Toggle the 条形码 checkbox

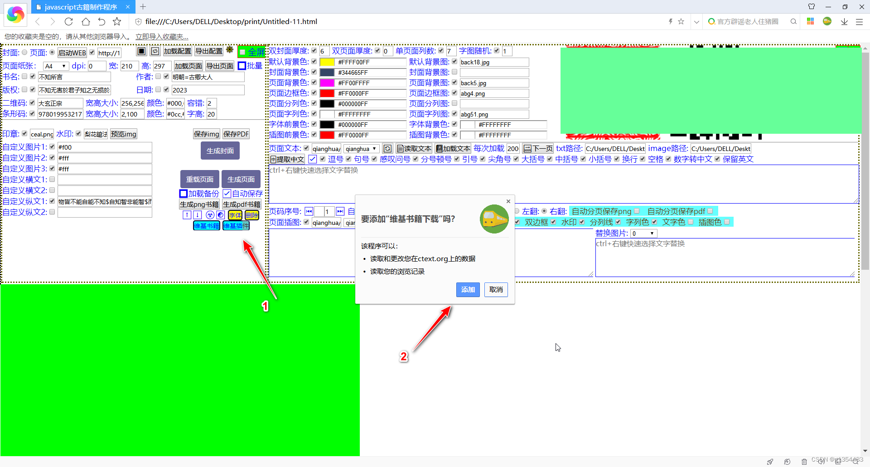(x=32, y=113)
